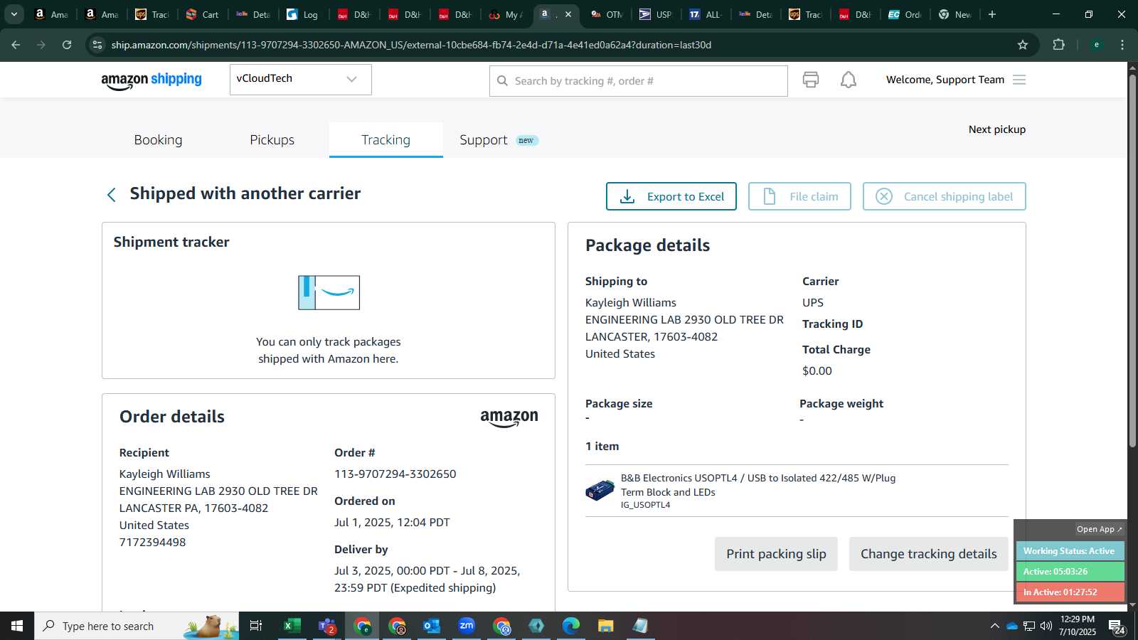Click Print packing slip button

pyautogui.click(x=776, y=554)
